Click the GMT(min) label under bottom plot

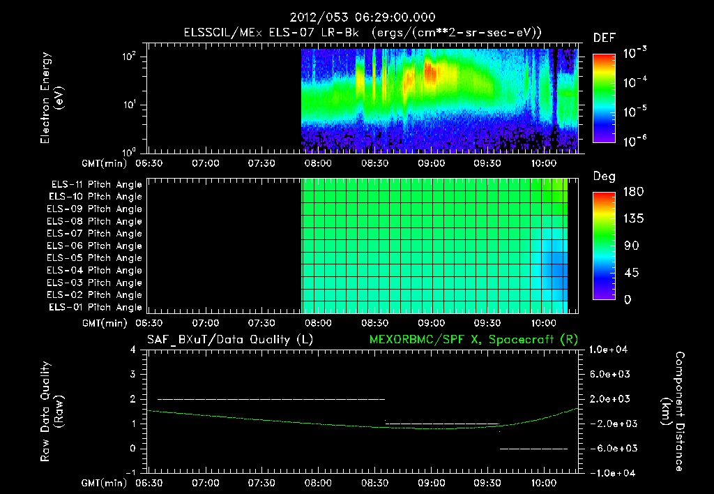[105, 483]
